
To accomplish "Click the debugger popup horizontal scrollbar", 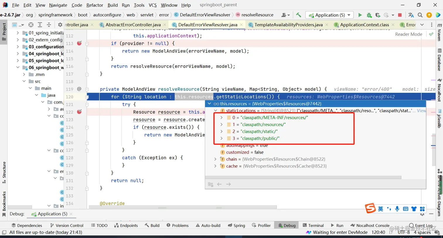I will pos(303,177).
